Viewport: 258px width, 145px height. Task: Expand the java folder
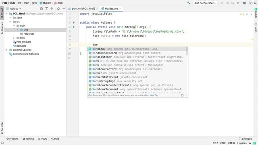17,29
